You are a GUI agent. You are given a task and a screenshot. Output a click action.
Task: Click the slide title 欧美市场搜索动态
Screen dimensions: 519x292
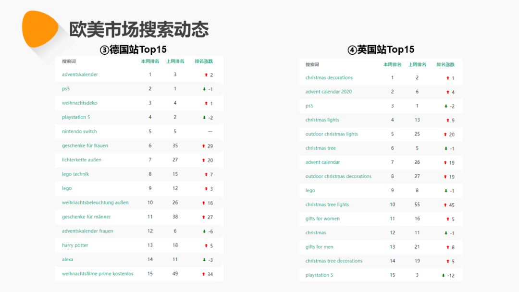[139, 29]
